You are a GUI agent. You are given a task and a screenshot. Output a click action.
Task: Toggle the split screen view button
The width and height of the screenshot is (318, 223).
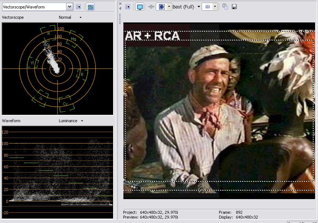pyautogui.click(x=162, y=7)
